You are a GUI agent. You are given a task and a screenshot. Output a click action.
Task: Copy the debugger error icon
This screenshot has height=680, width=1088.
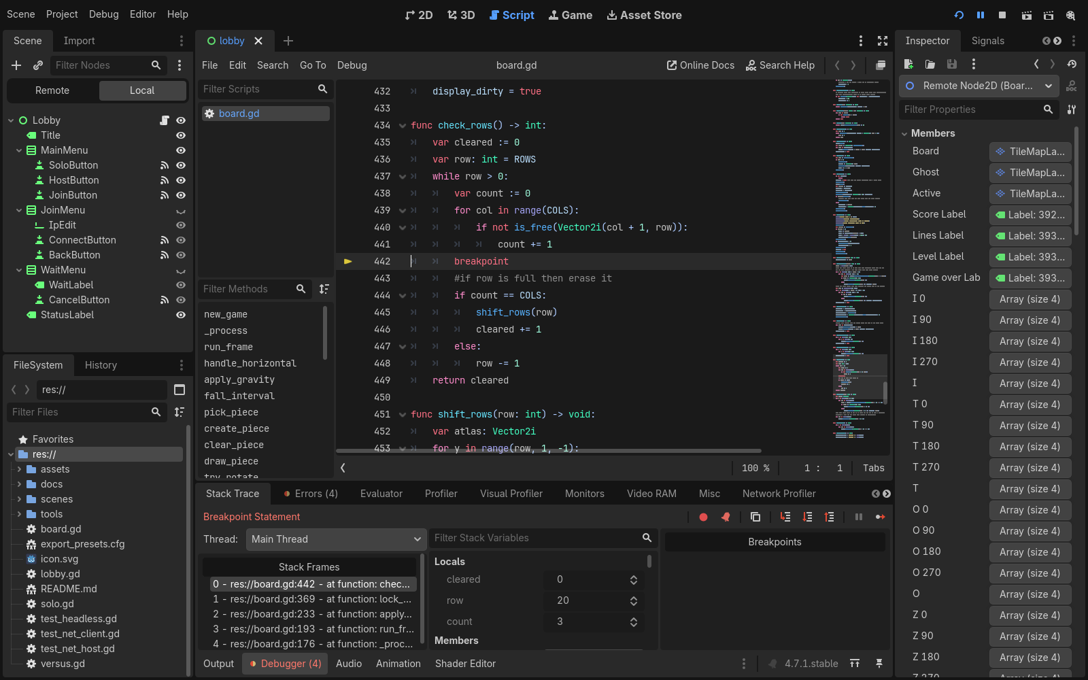755,517
